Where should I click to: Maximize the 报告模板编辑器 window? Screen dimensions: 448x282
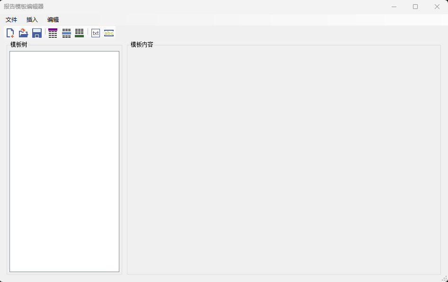415,7
